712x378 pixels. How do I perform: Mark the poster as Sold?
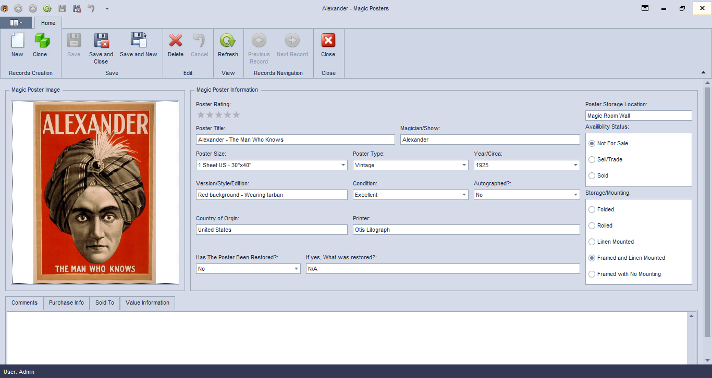click(598, 175)
